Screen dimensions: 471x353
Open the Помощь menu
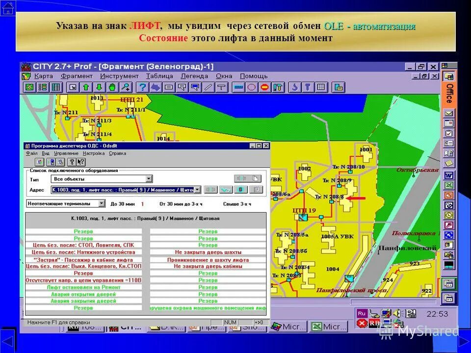(x=254, y=76)
